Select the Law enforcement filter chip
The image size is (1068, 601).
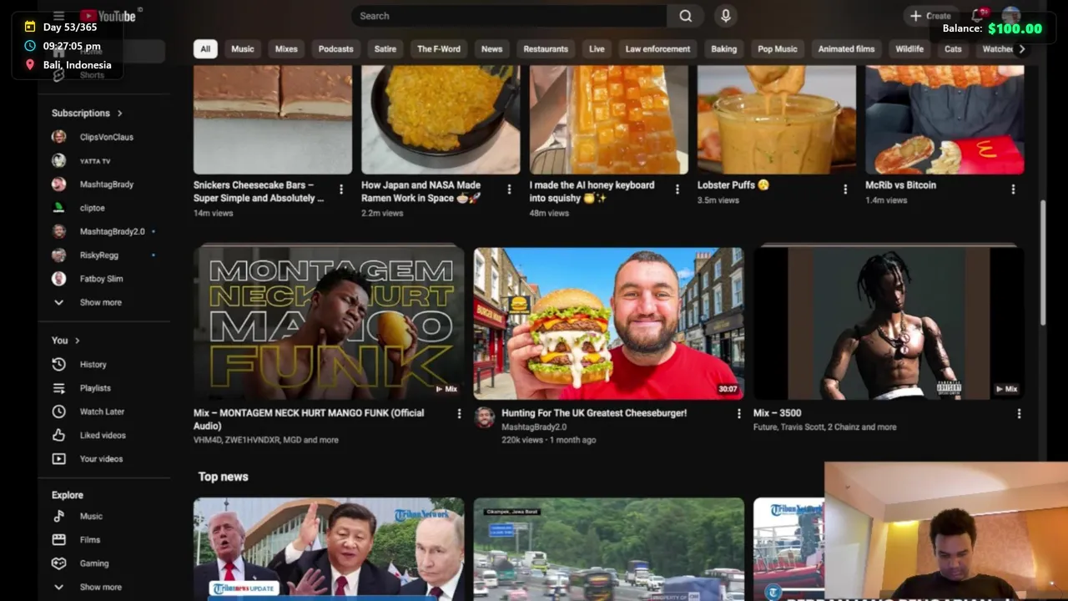tap(658, 48)
